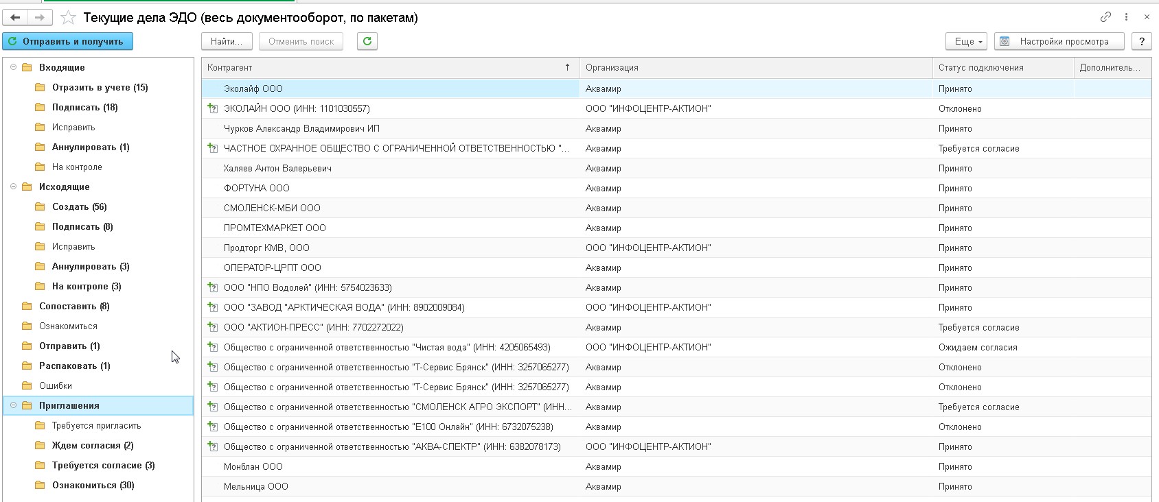Screen dimensions: 1159x502
Task: Click folder icon of Создать (56)
Action: (x=40, y=206)
